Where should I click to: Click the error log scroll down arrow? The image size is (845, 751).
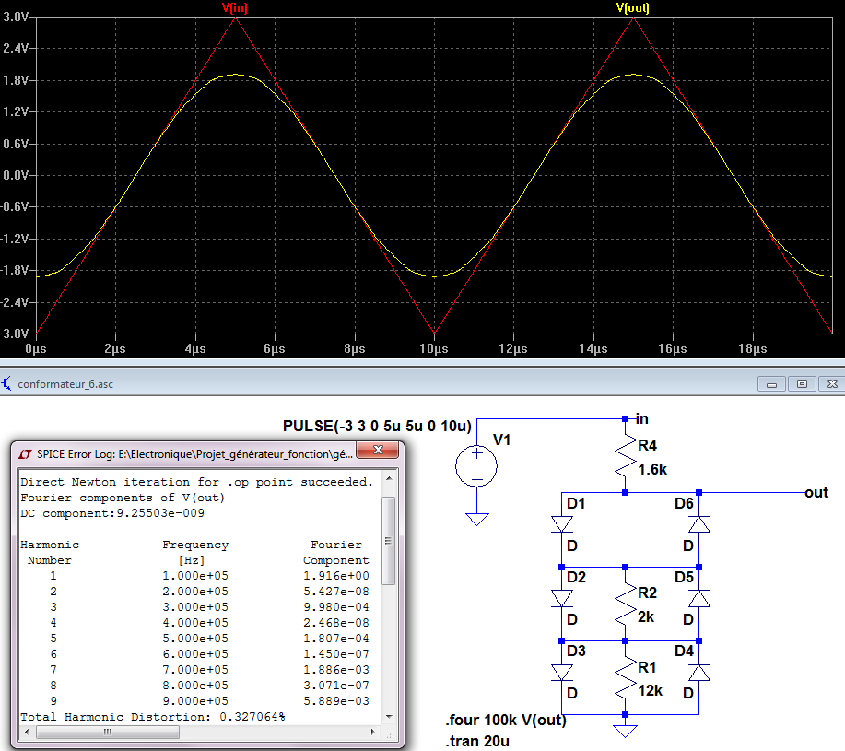(389, 717)
